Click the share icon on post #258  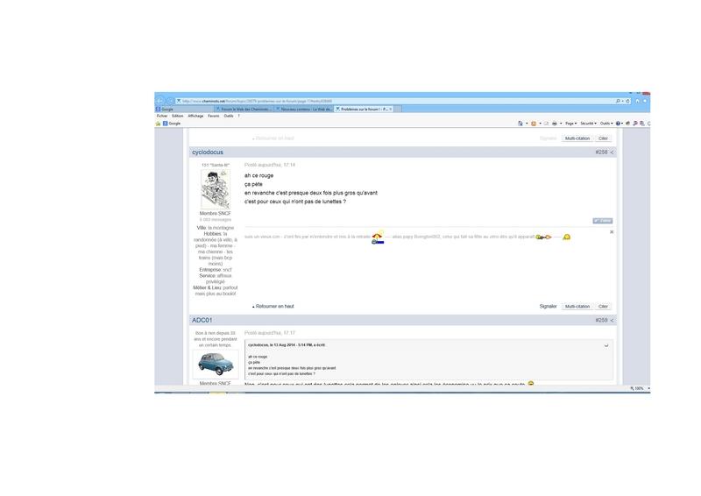coord(612,152)
